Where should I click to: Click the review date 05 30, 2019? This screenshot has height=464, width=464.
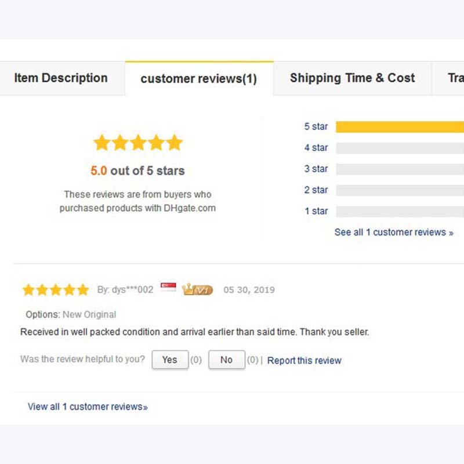click(249, 289)
